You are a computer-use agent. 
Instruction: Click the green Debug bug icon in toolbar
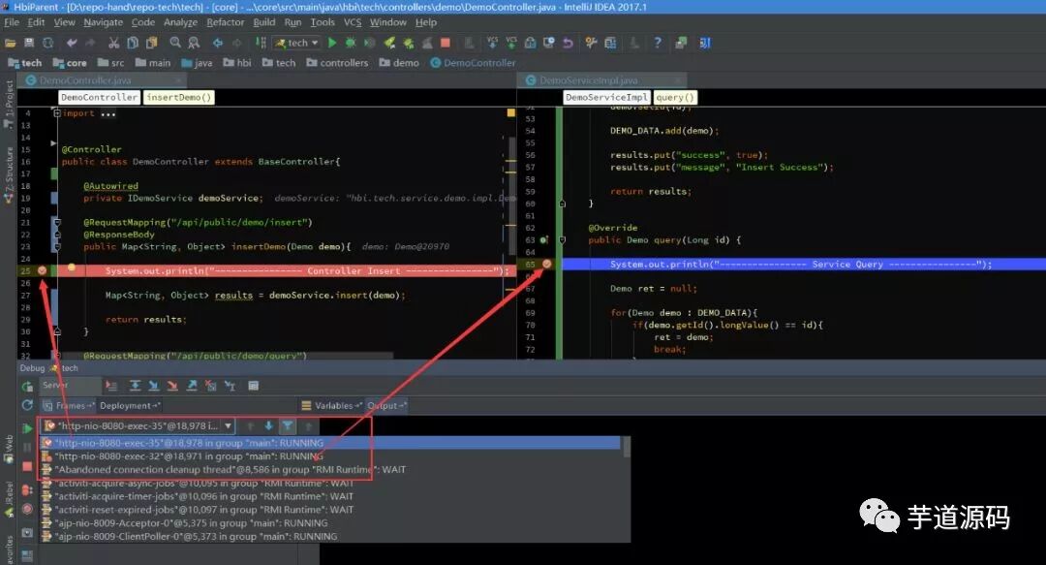[351, 43]
